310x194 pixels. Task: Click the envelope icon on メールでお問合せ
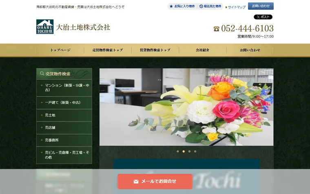point(136,181)
